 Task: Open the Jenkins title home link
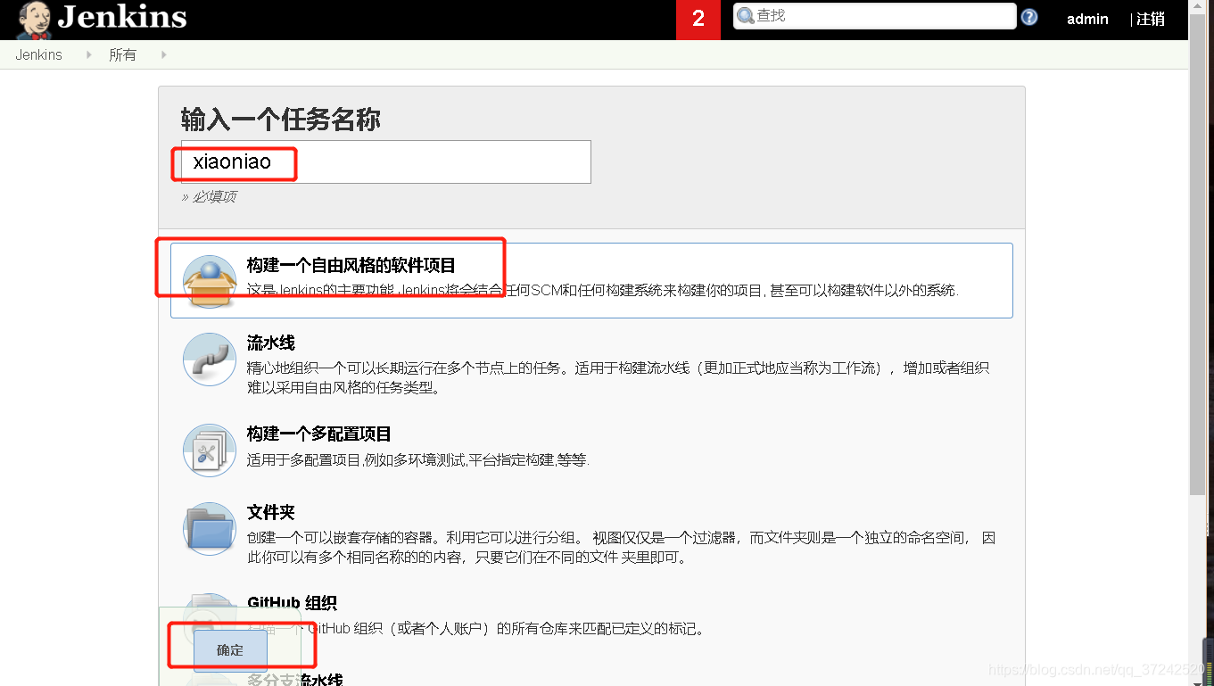tap(122, 17)
